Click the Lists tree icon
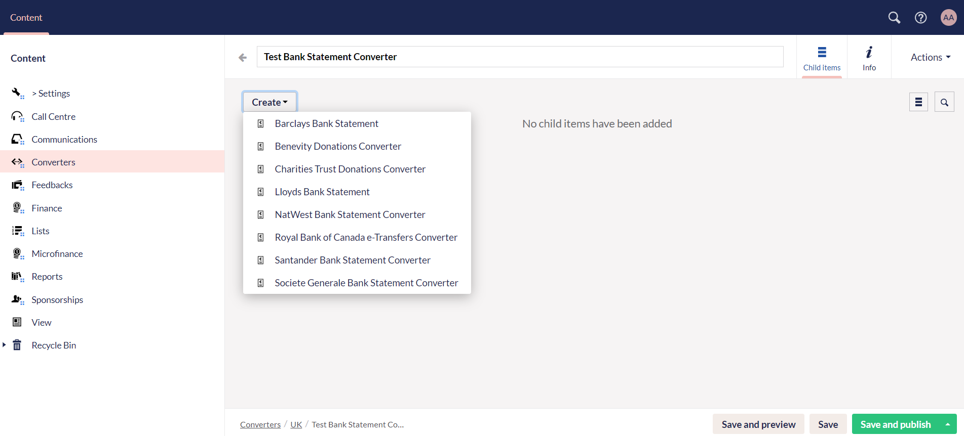 [x=18, y=231]
